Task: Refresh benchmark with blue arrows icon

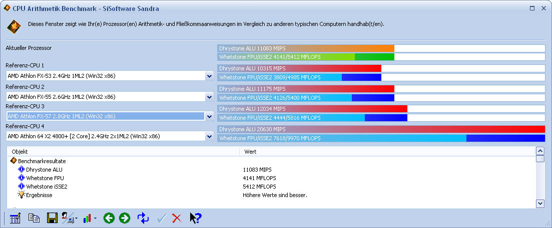Action: [143, 218]
